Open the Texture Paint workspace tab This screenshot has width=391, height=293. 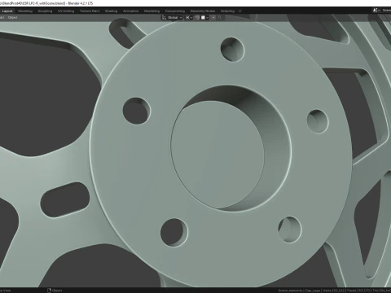90,11
